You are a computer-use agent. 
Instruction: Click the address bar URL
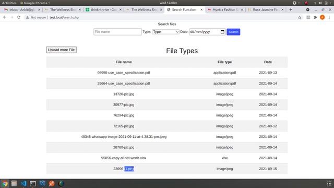(64, 17)
